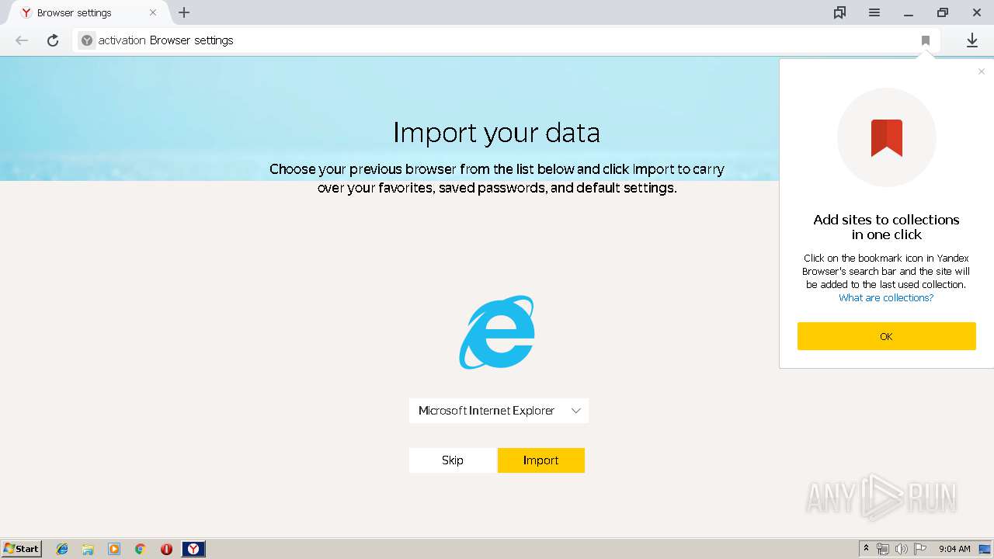Click the Internet Explorer logo
This screenshot has width=994, height=559.
(x=497, y=332)
